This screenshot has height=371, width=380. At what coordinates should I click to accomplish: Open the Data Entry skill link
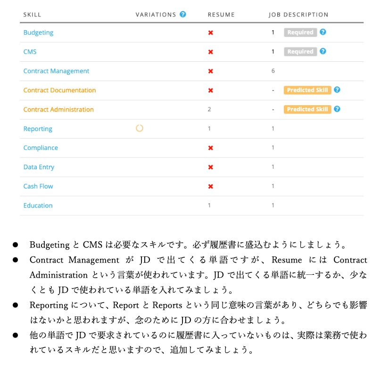[39, 167]
